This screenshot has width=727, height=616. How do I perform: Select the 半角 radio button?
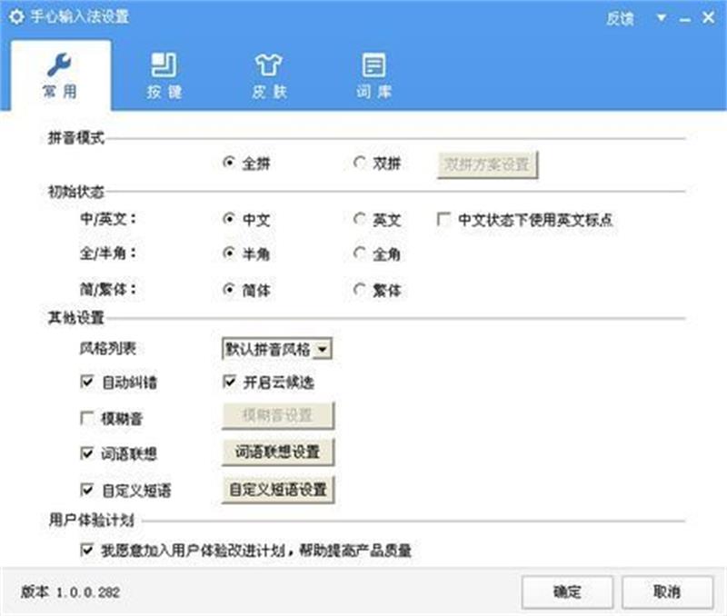[229, 253]
